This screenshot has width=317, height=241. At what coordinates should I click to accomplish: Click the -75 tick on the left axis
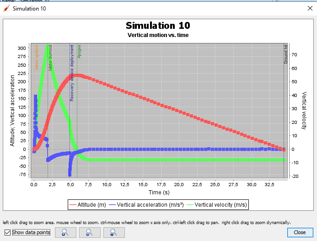coord(22,175)
